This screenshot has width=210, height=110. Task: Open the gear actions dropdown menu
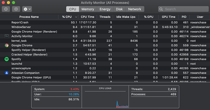point(27,9)
